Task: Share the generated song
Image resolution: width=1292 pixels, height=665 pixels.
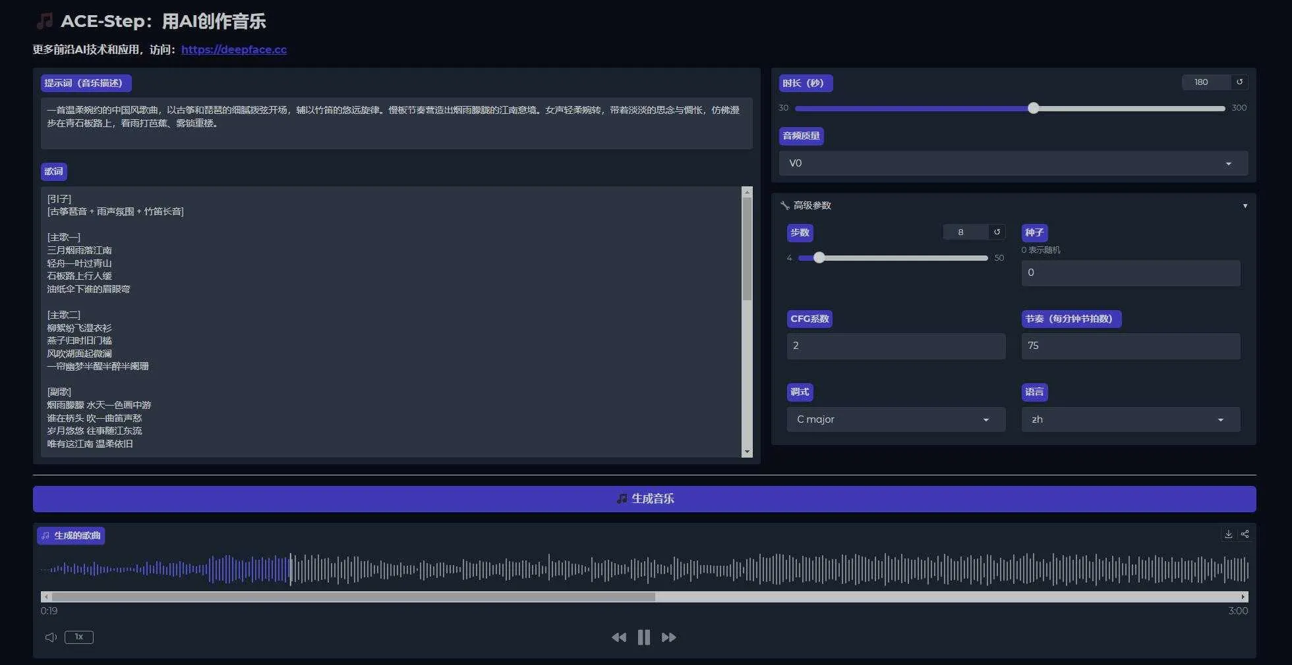Action: (x=1245, y=535)
